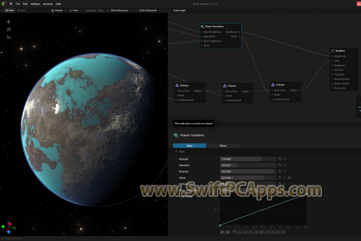This screenshot has width=361, height=241.
Task: Click the Elevation slider
Action: (x=248, y=165)
